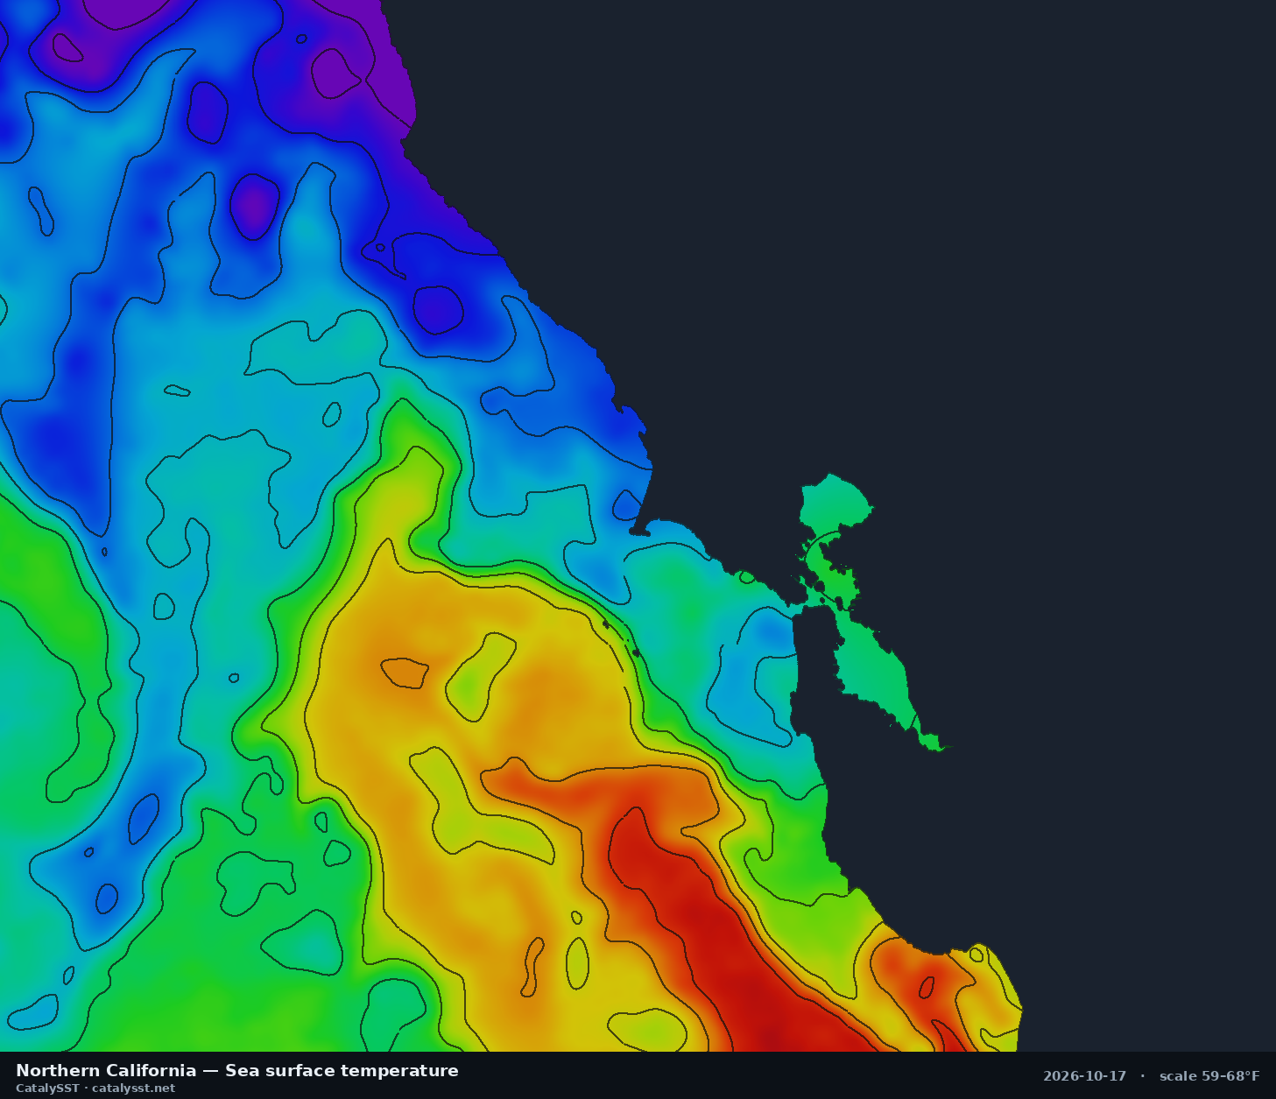Click the 'Northern California — Sea surface temperature' title

[237, 1070]
